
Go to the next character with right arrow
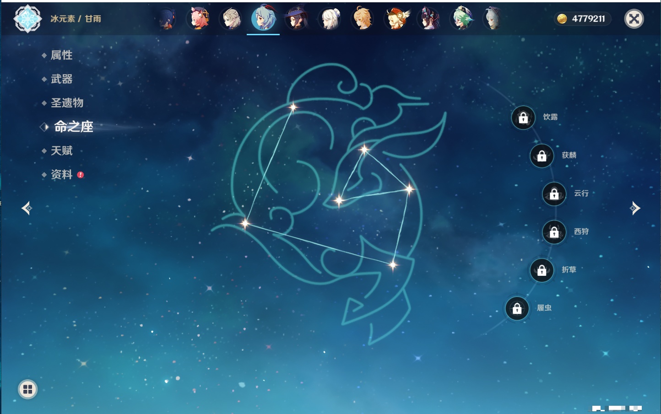pyautogui.click(x=635, y=208)
